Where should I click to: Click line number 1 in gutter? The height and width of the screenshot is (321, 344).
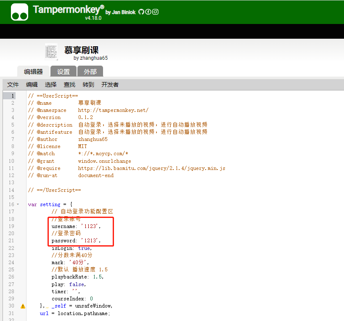click(13, 96)
